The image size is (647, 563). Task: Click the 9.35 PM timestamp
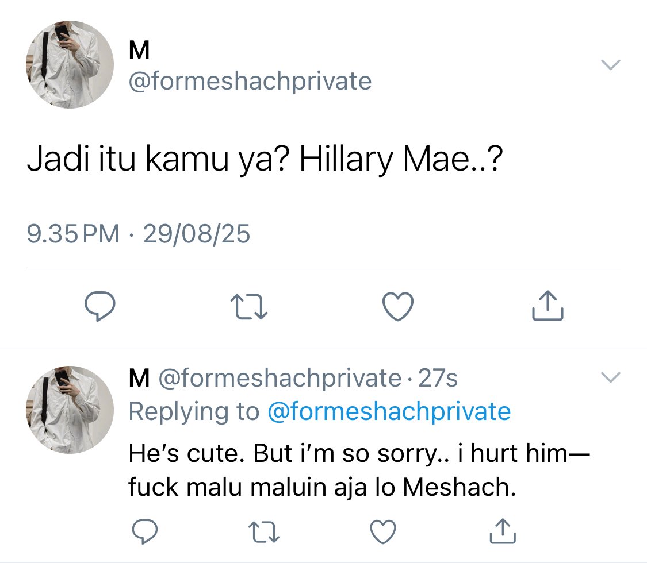pyautogui.click(x=74, y=234)
